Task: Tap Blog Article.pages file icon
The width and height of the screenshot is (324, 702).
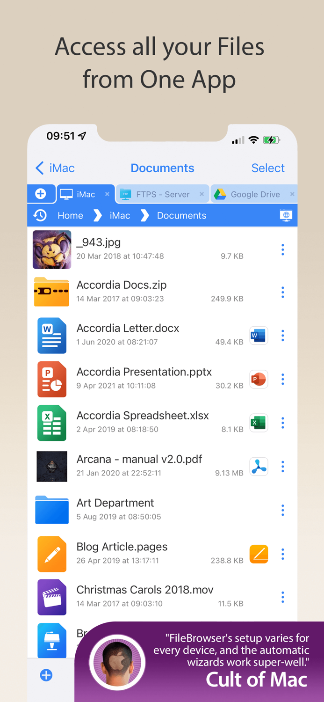Action: (52, 554)
